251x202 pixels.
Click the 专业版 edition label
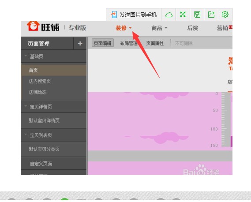pos(77,28)
